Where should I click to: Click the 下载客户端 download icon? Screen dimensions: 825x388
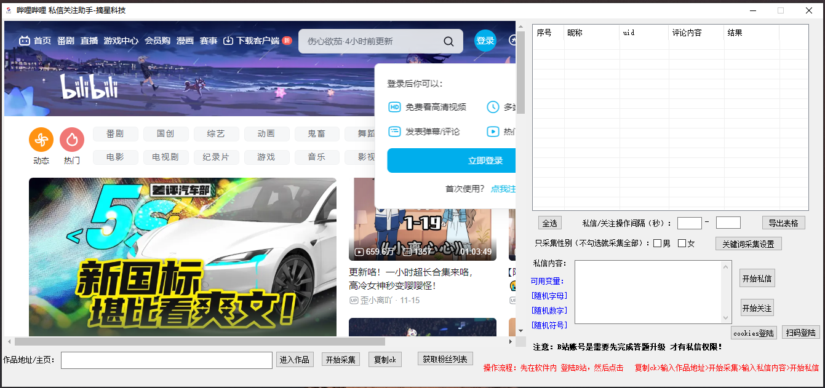228,41
